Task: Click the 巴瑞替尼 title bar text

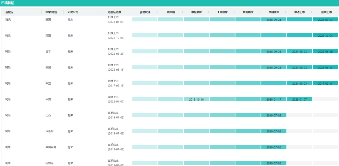Action: pos(8,3)
